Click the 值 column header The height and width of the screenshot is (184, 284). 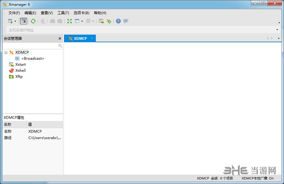tap(45, 125)
